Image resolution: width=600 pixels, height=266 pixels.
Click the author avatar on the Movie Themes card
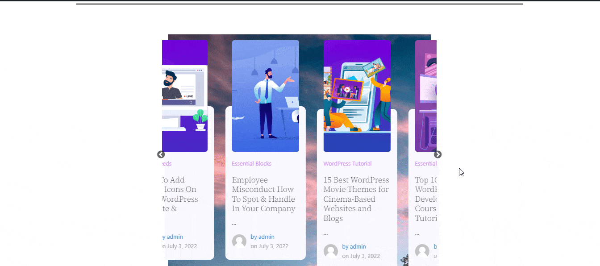click(x=331, y=251)
